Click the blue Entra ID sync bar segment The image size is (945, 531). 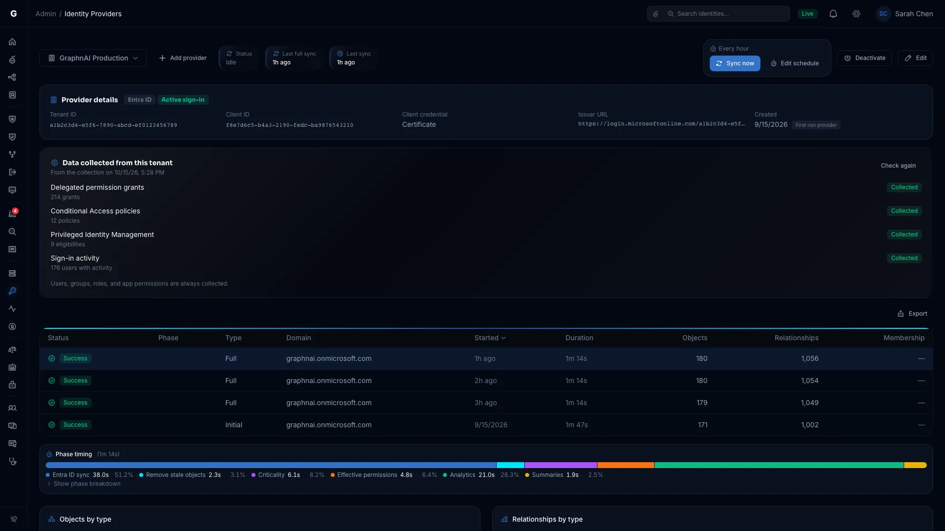click(271, 465)
